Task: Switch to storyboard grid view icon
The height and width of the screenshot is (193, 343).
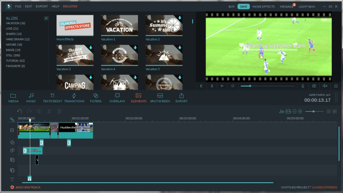Action: (x=335, y=112)
